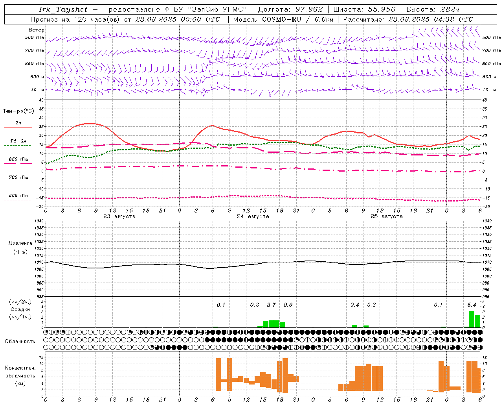Click the Тем-ра(°C) temperature panel label

(x=18, y=111)
